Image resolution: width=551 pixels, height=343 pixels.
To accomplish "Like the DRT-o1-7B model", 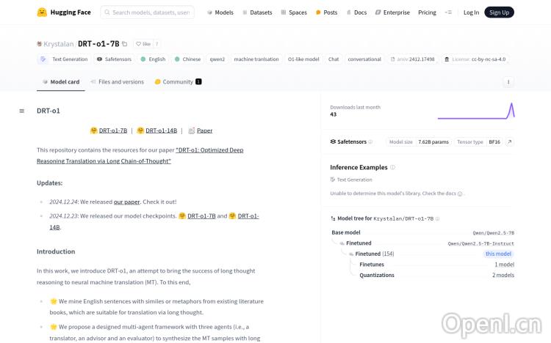I will [143, 44].
